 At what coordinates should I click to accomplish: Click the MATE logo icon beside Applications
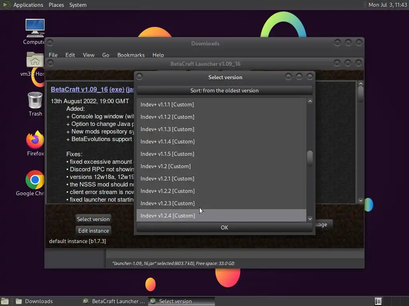[6, 5]
